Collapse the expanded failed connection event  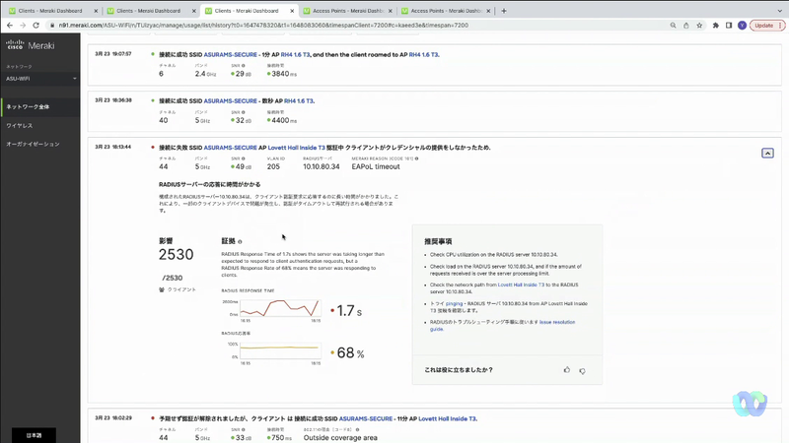[767, 154]
